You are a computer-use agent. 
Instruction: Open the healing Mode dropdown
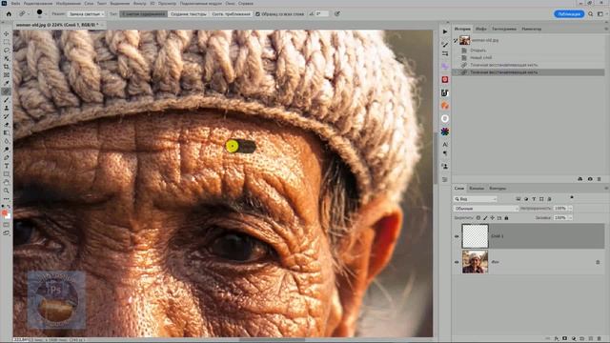coord(86,14)
